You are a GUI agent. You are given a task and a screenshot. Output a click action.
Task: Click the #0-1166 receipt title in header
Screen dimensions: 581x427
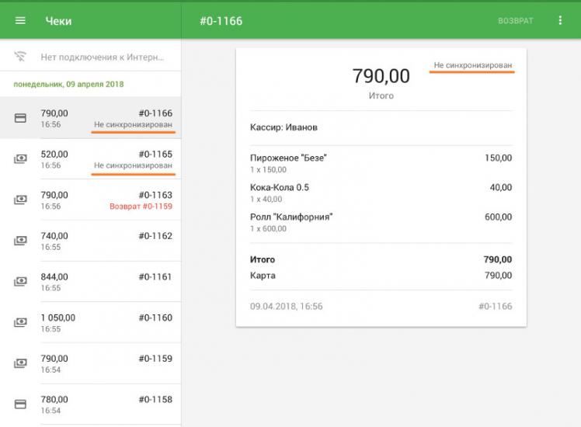click(221, 21)
